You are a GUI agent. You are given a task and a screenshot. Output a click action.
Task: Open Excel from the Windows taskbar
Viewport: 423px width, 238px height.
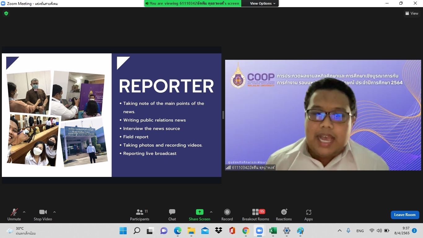pos(273,231)
